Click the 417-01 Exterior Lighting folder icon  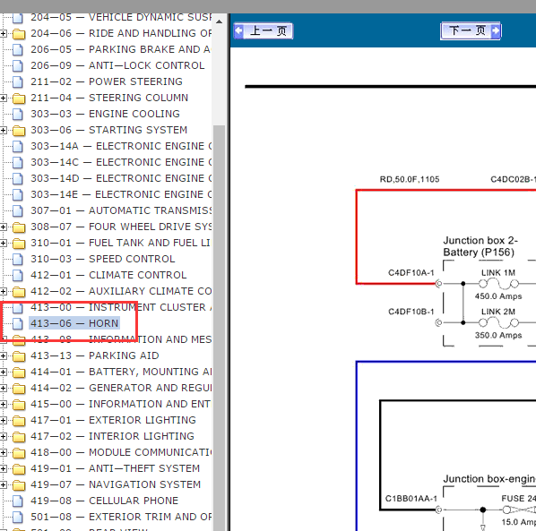[x=19, y=420]
